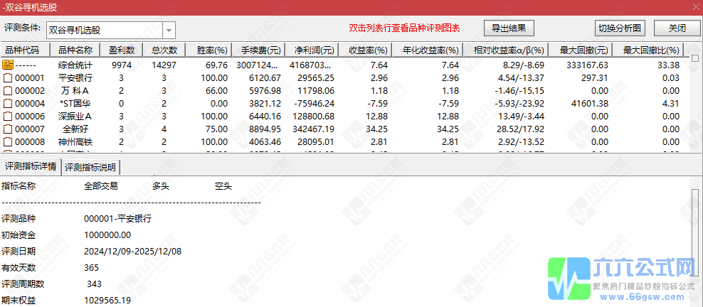Sort by the 总次数 column header

[164, 50]
